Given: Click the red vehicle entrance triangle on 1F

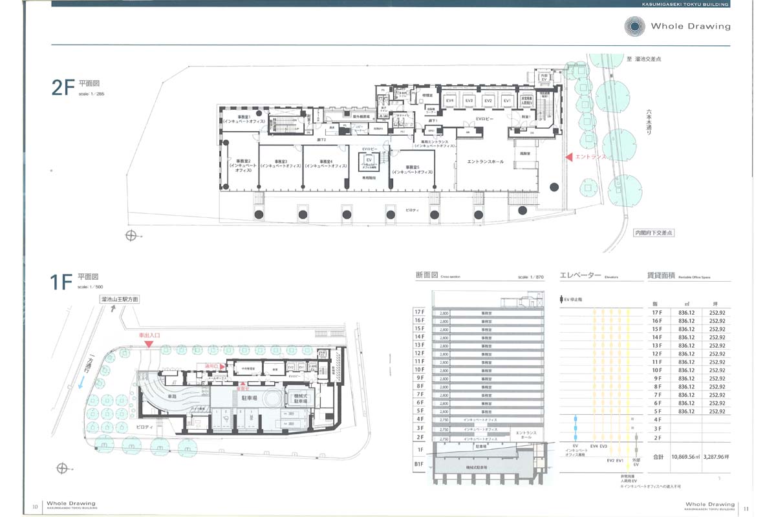Looking at the screenshot, I should coord(149,345).
